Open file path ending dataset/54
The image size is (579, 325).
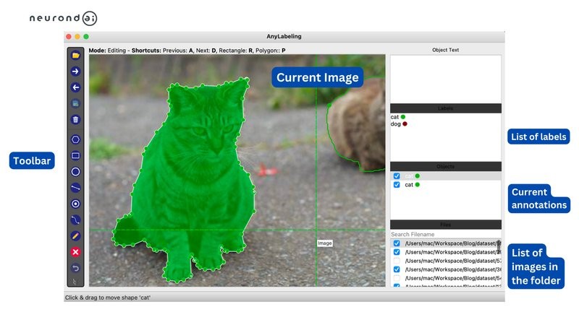pyautogui.click(x=453, y=278)
